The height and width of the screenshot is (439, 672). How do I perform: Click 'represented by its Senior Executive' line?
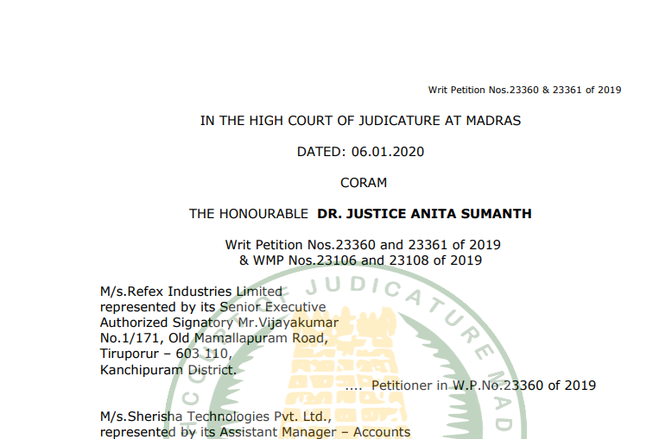(x=213, y=307)
